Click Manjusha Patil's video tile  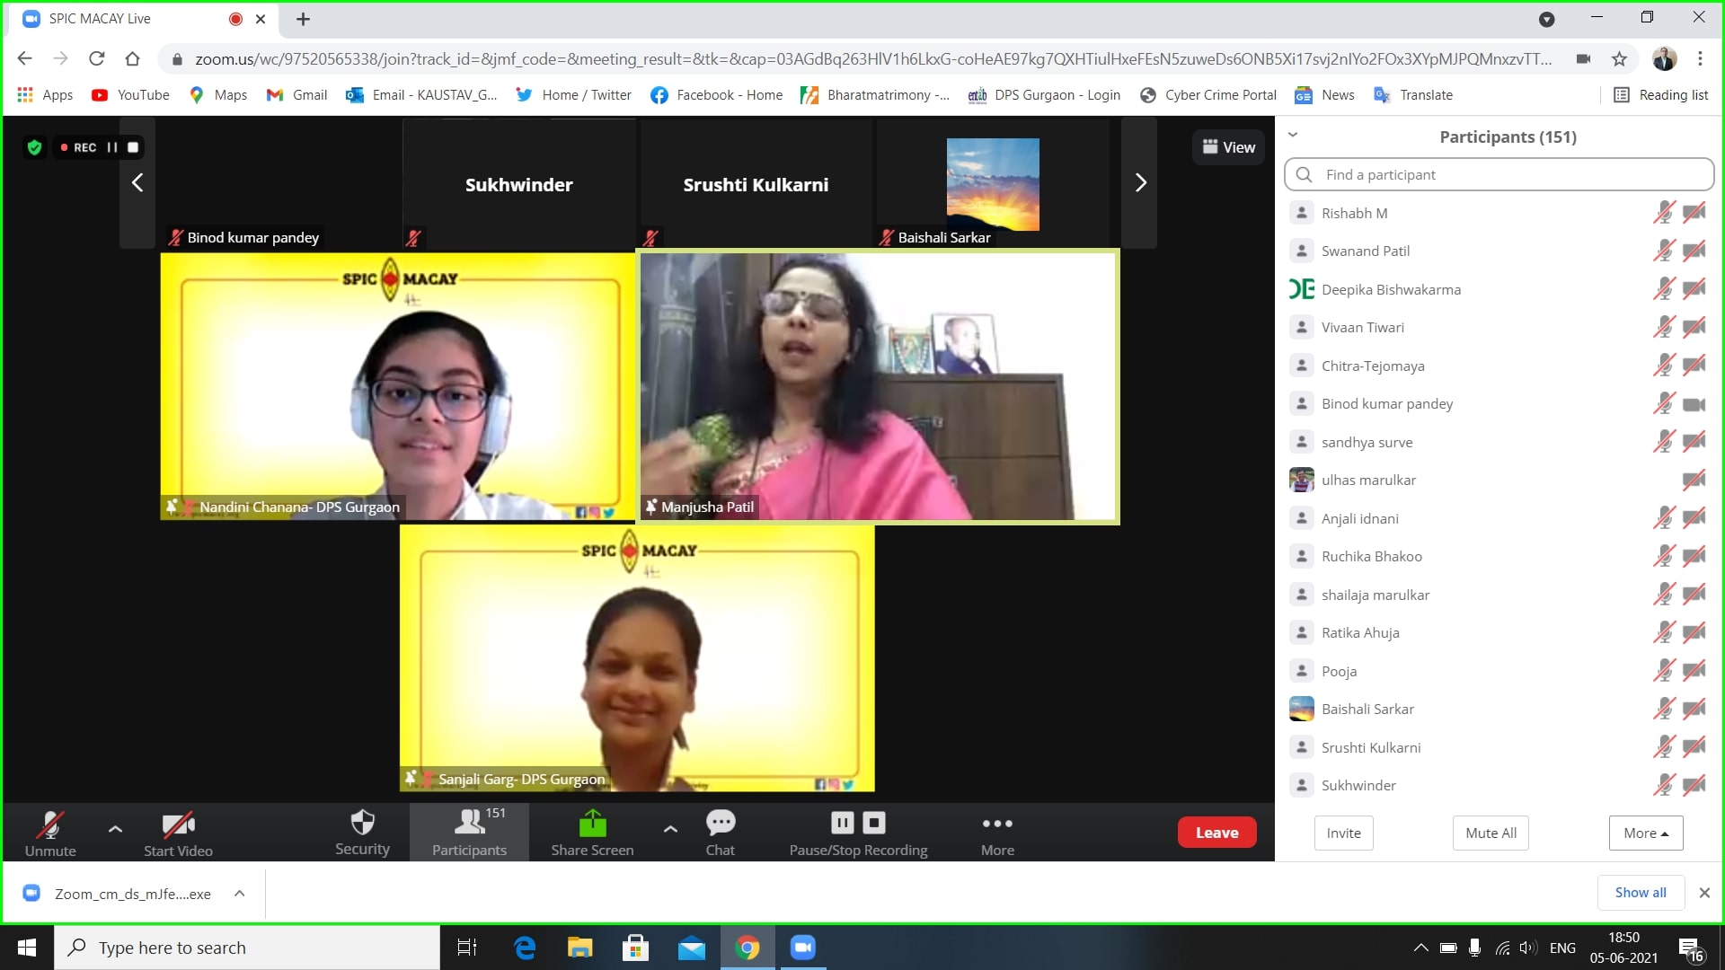[x=878, y=386]
